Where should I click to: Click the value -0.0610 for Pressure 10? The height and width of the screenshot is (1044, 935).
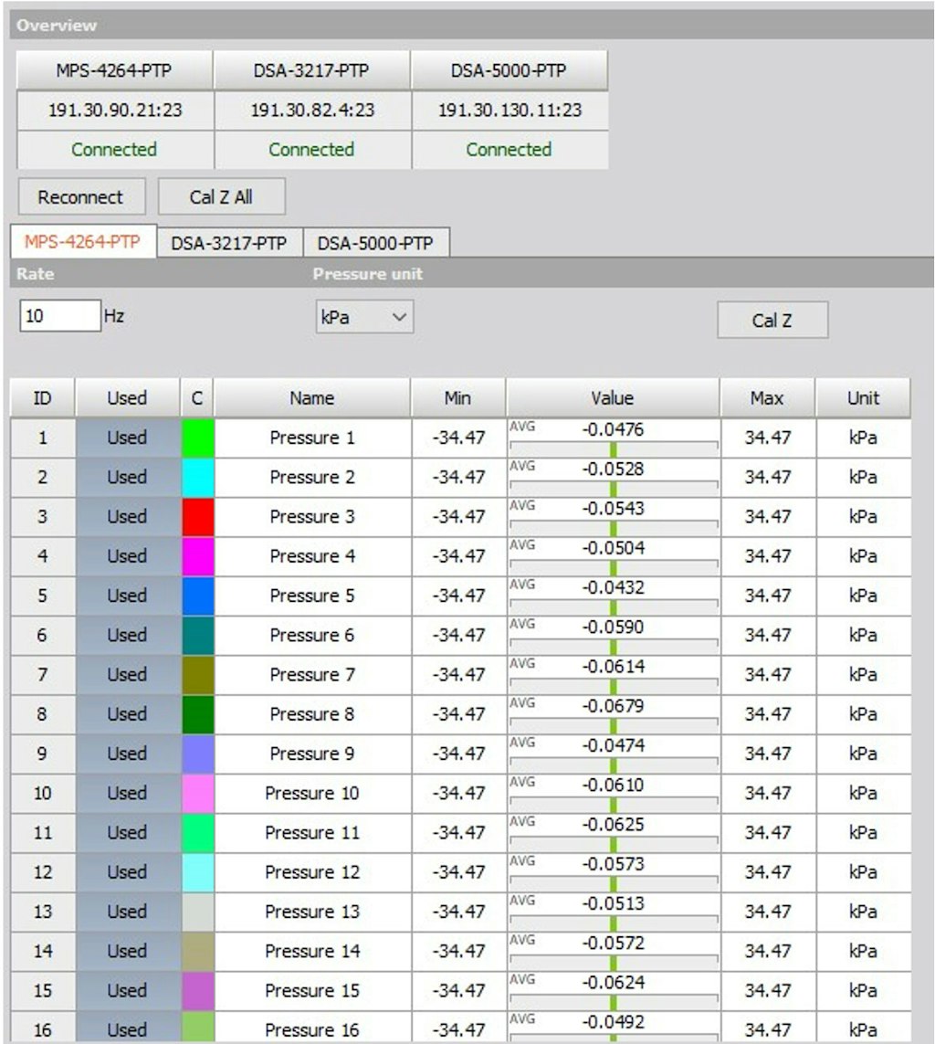click(613, 785)
